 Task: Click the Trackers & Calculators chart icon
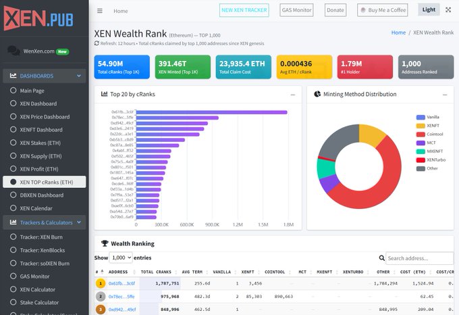pyautogui.click(x=13, y=222)
